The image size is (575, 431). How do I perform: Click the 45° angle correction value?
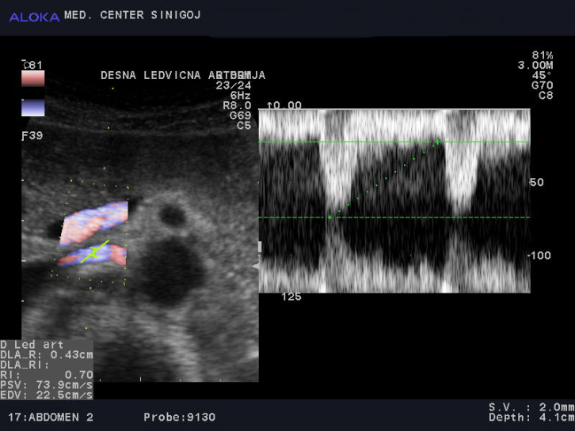coord(541,75)
